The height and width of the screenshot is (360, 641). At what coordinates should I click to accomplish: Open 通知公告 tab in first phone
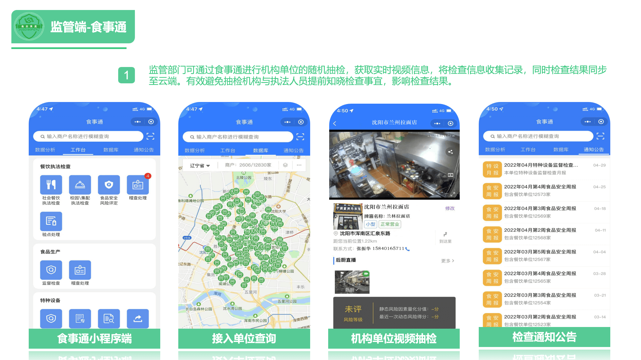(144, 150)
